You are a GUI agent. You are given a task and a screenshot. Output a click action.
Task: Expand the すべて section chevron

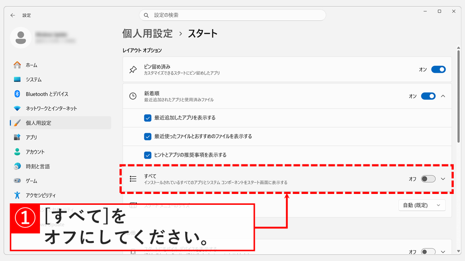(x=443, y=179)
